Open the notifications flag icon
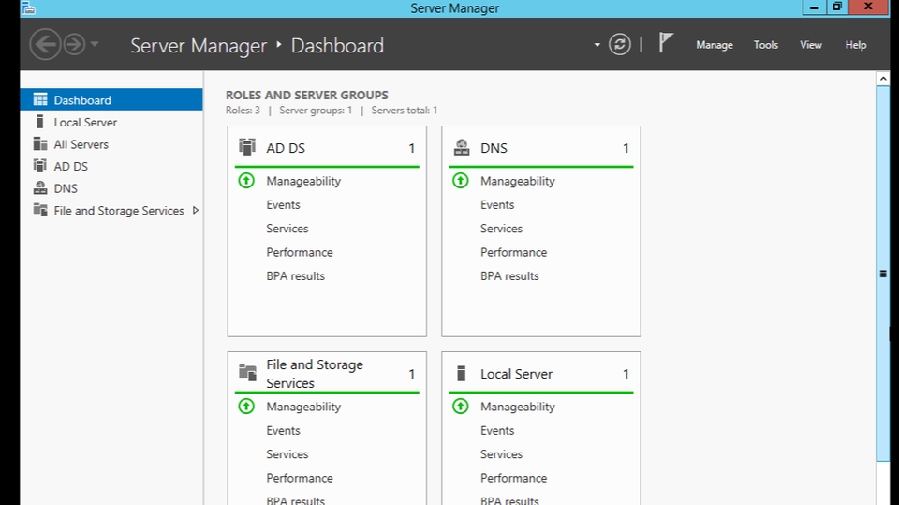The height and width of the screenshot is (505, 899). pyautogui.click(x=666, y=43)
